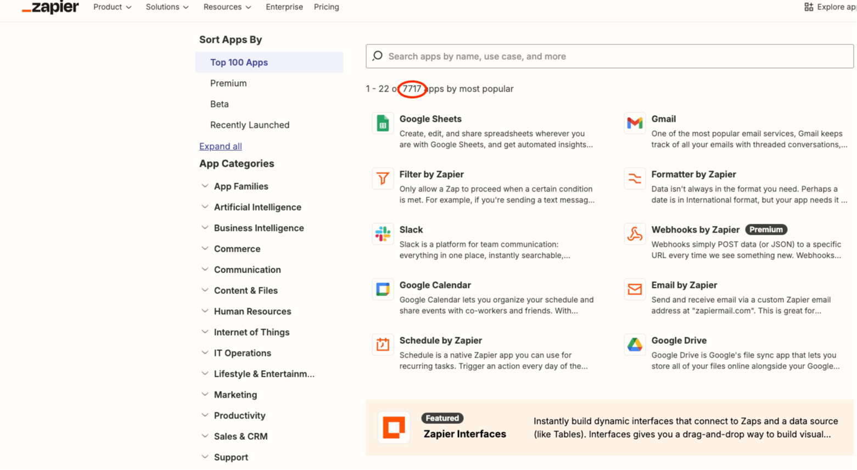This screenshot has height=470, width=857.
Task: Open the Google Calendar title link
Action: (435, 285)
